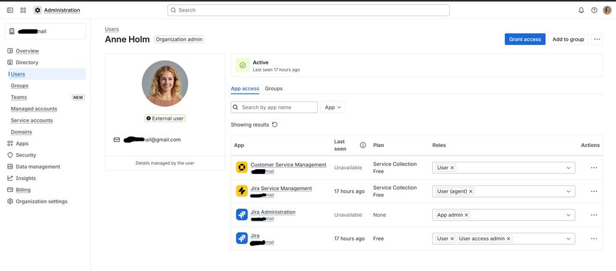This screenshot has width=616, height=271.
Task: Click Anne Holm's profile photo
Action: (x=165, y=83)
